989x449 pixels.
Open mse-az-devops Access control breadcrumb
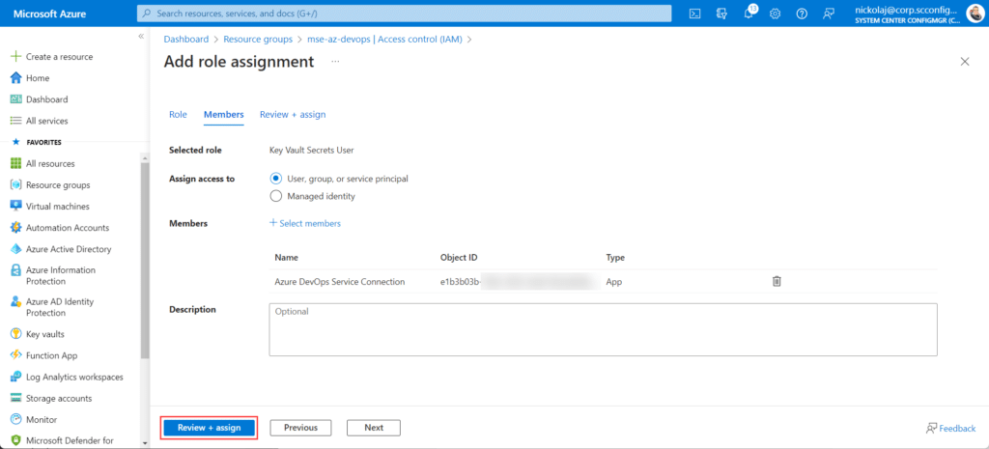pos(384,39)
